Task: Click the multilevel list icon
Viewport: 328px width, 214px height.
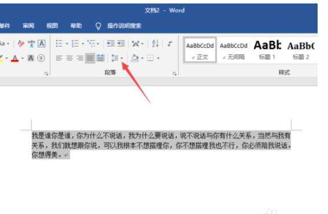Action: 91,44
